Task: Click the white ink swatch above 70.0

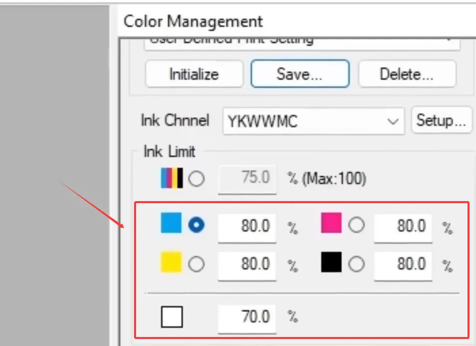Action: click(172, 316)
